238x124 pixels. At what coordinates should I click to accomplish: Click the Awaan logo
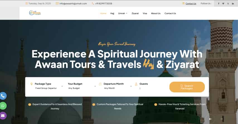click(35, 13)
